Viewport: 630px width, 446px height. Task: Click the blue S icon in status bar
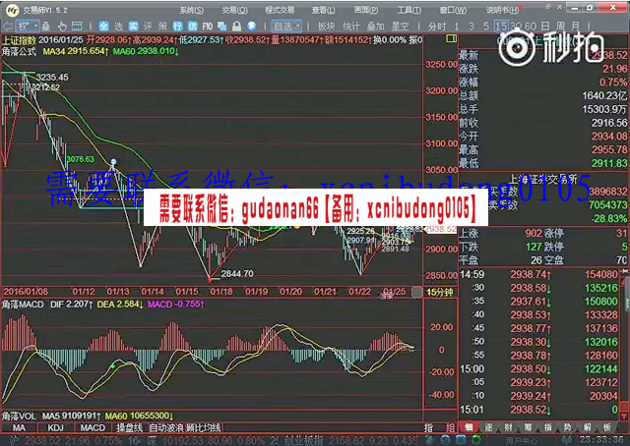445,440
